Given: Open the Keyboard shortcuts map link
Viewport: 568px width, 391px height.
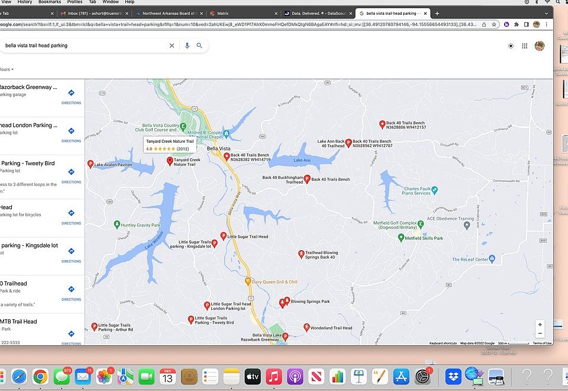Looking at the screenshot, I should 443,343.
